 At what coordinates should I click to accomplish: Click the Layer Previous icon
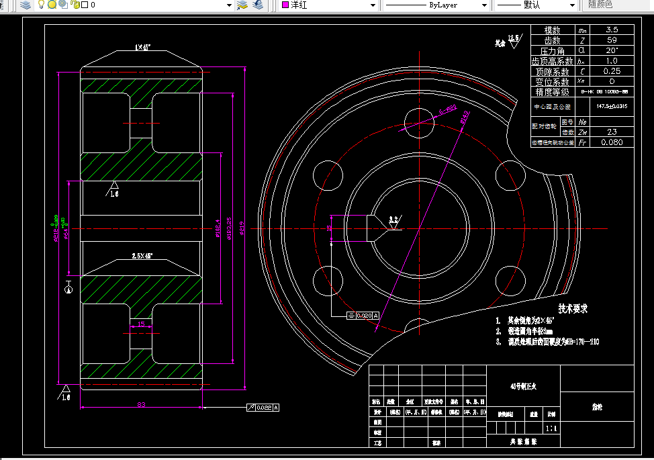[259, 5]
